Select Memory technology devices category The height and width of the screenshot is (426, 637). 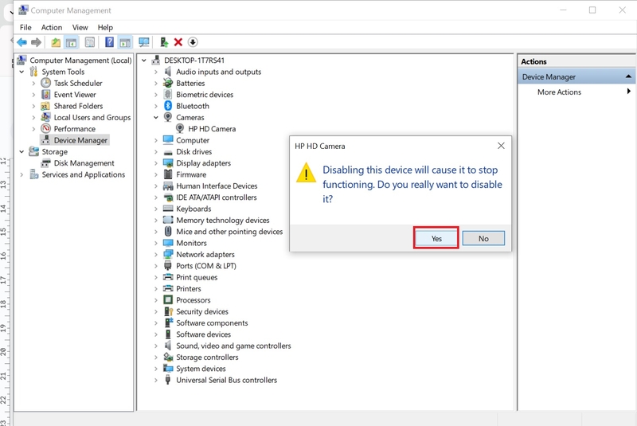tap(223, 220)
